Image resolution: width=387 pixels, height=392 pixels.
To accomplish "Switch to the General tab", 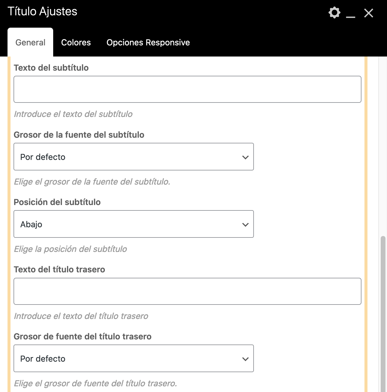I will tap(30, 42).
